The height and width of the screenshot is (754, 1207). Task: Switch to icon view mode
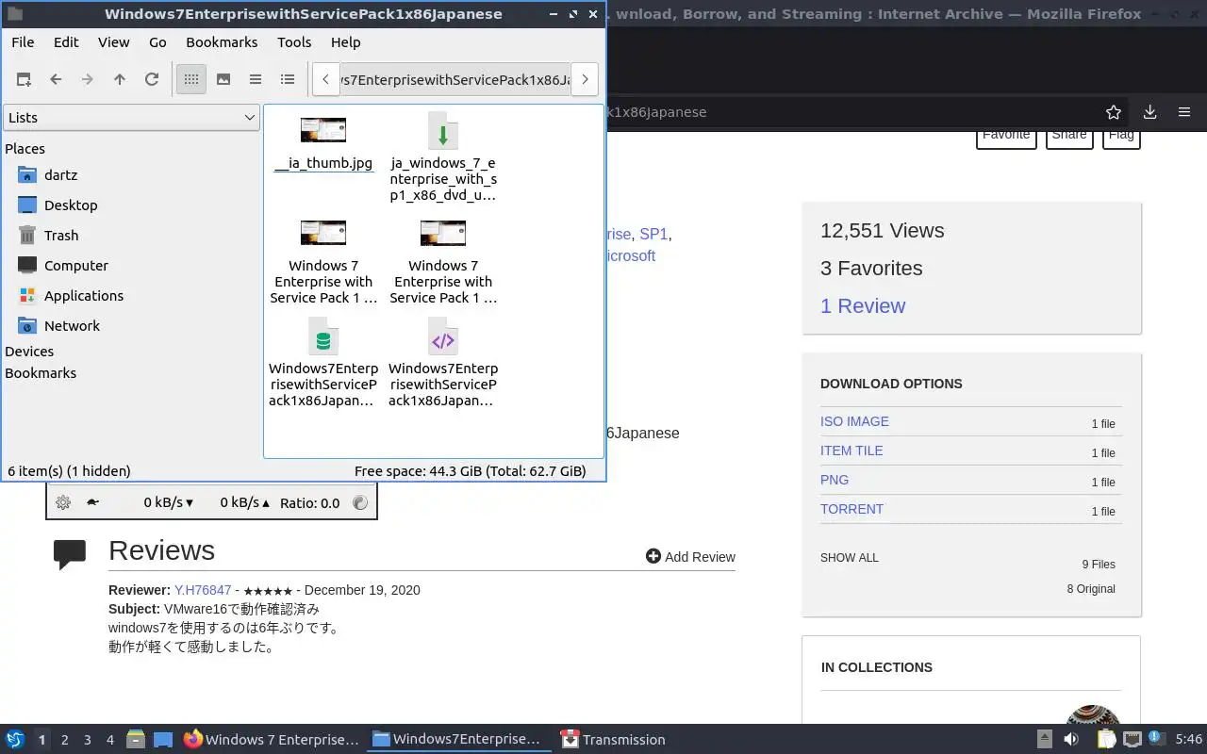pos(191,80)
